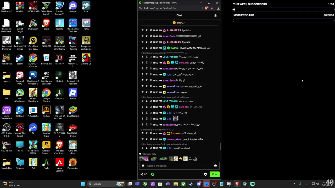Select the Epic Games Launcher desktop icon
This screenshot has height=188, width=335.
46,78
